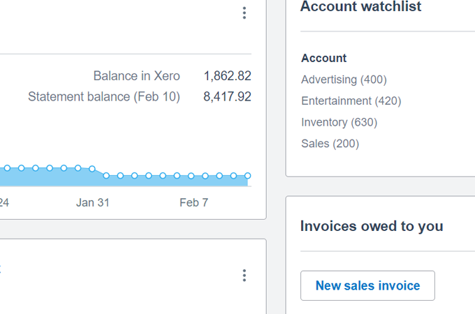The width and height of the screenshot is (475, 314).
Task: Click the last high data point before the drop
Action: coord(92,168)
